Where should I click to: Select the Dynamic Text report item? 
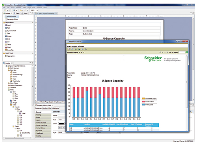[x=10, y=31]
